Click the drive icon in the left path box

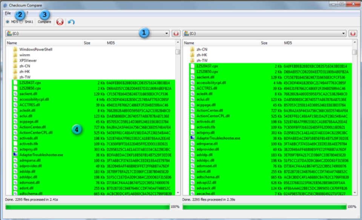pos(9,34)
